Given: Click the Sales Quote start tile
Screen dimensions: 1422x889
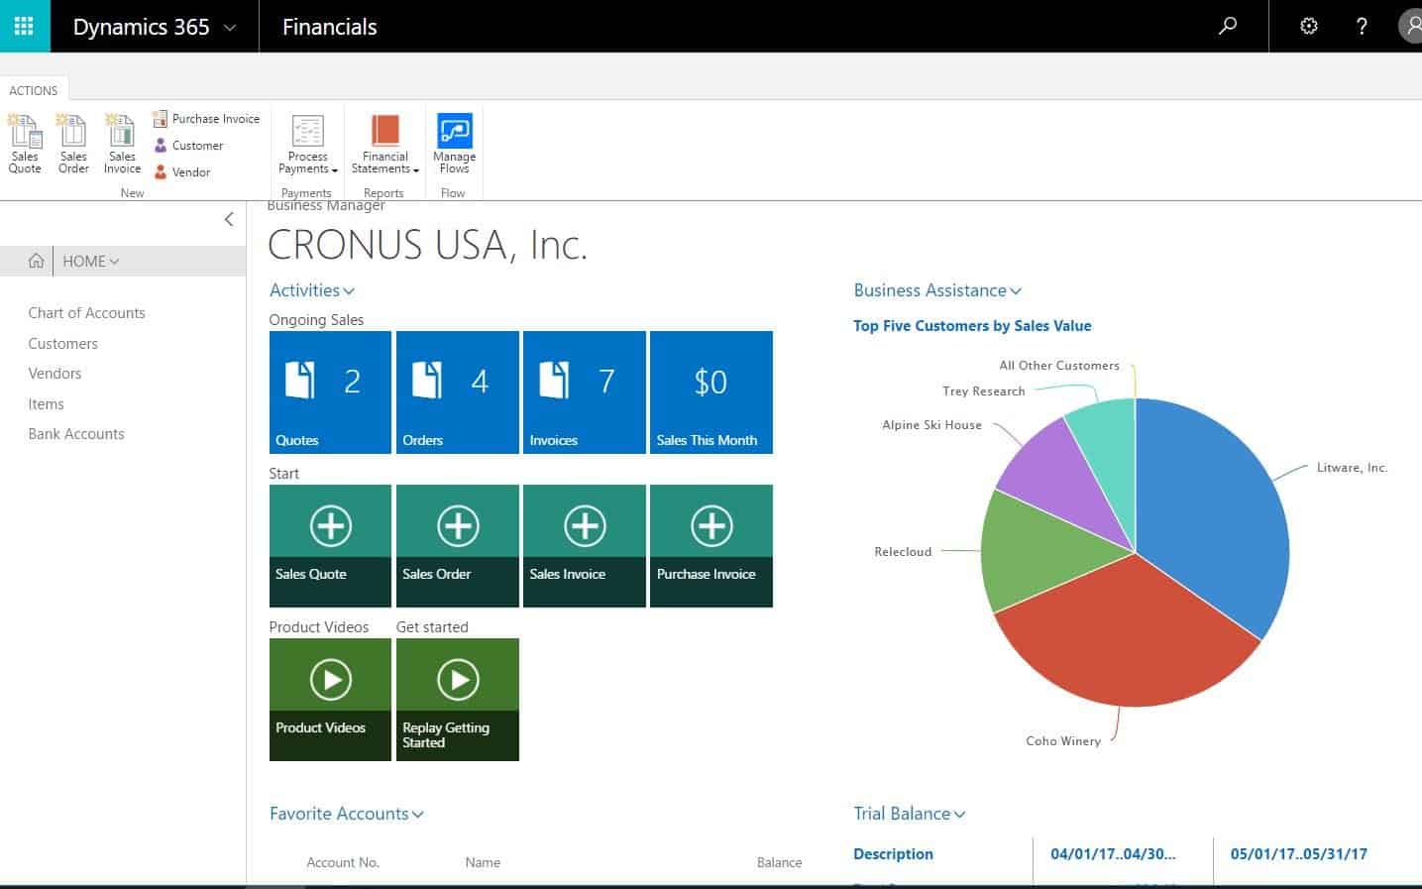Looking at the screenshot, I should 330,546.
